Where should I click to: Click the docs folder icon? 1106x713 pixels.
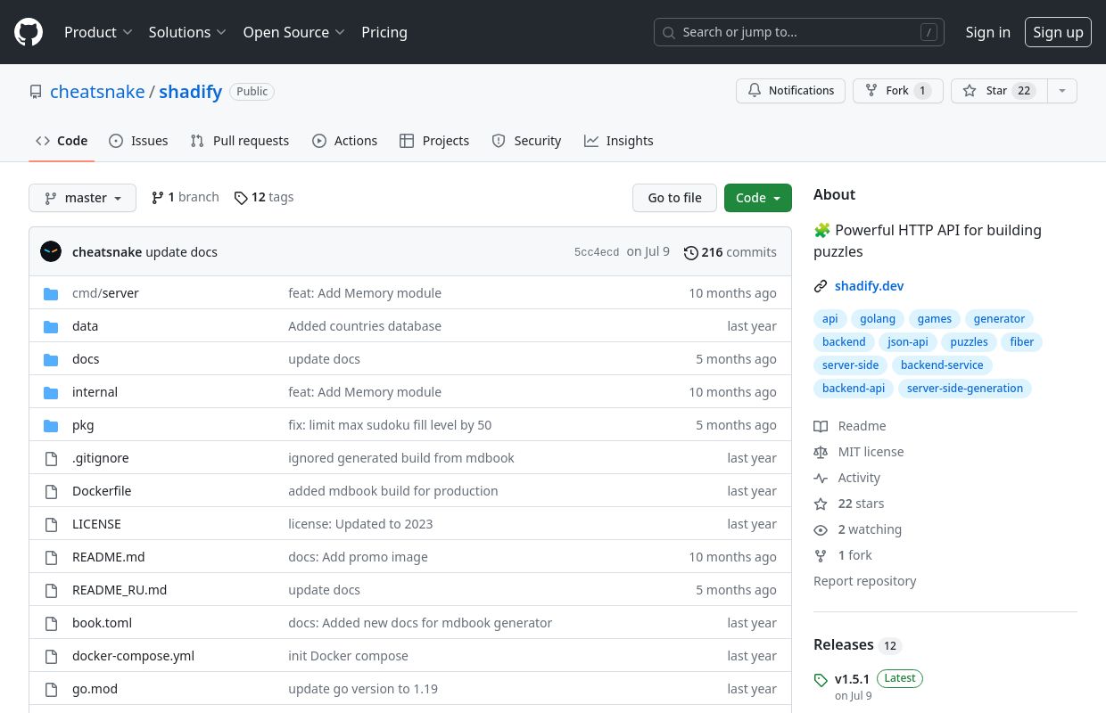pos(51,359)
